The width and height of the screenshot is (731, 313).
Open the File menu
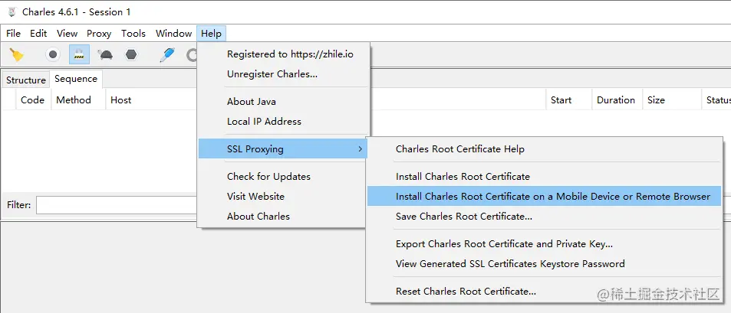[x=14, y=33]
